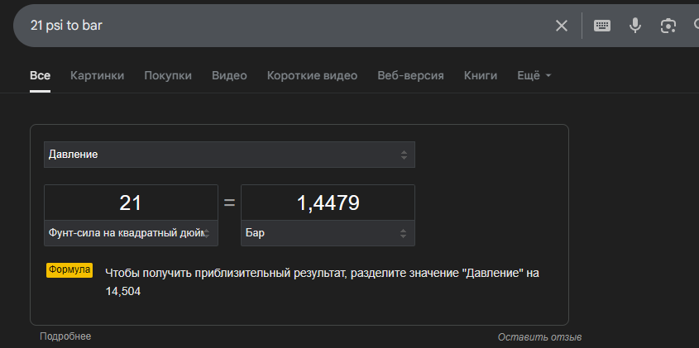Switch to Веб-версия tab
The height and width of the screenshot is (348, 699).
click(410, 76)
